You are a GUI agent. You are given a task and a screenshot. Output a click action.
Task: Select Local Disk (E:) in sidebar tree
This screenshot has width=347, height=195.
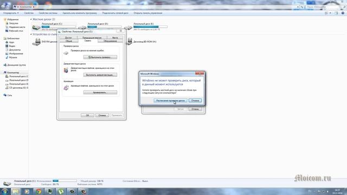click(18, 84)
